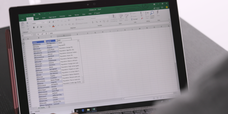Switch to the Formulas tab
Image resolution: width=228 pixels, height=114 pixels.
(x=62, y=16)
